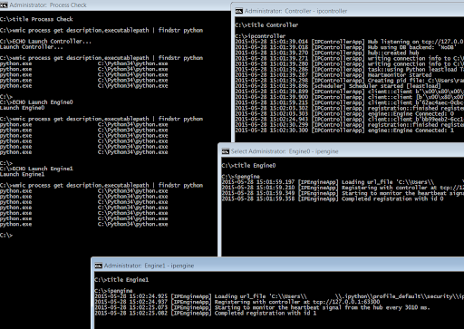This screenshot has width=464, height=329.
Task: Click 'heartbeat signal from the hub every 3010 ms' line
Action: tap(262, 307)
